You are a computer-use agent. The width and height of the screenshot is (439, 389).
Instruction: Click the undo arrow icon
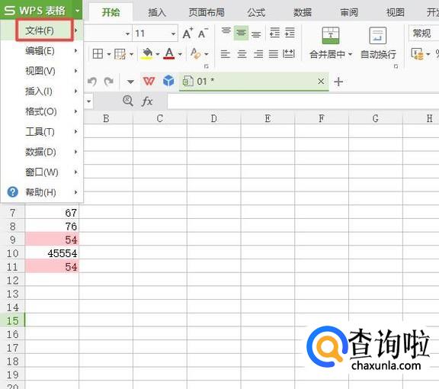pos(92,82)
